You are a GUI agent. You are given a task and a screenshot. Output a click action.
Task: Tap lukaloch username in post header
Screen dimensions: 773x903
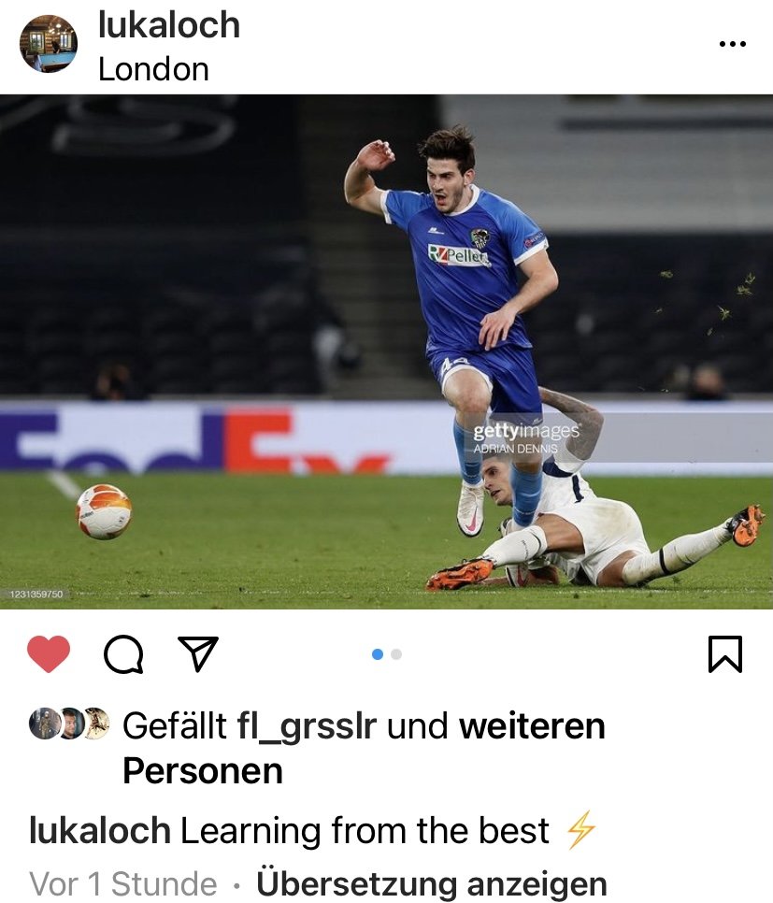(169, 24)
